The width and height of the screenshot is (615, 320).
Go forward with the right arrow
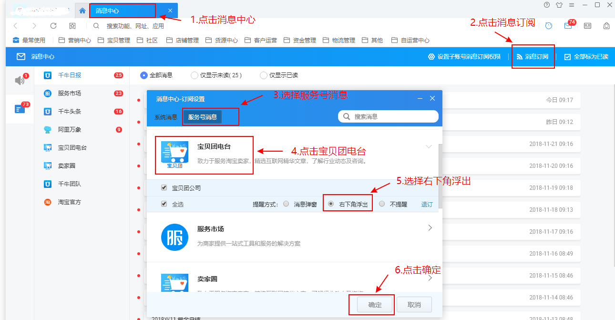coord(34,26)
